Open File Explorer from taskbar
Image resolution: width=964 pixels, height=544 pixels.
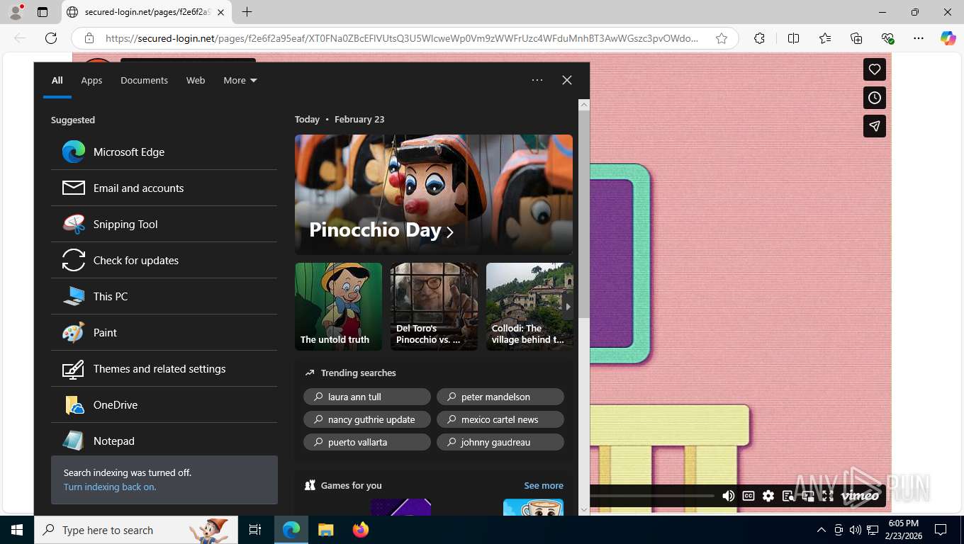(325, 530)
